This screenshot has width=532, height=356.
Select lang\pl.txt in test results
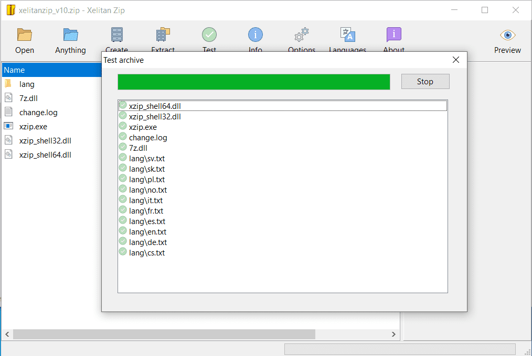147,180
